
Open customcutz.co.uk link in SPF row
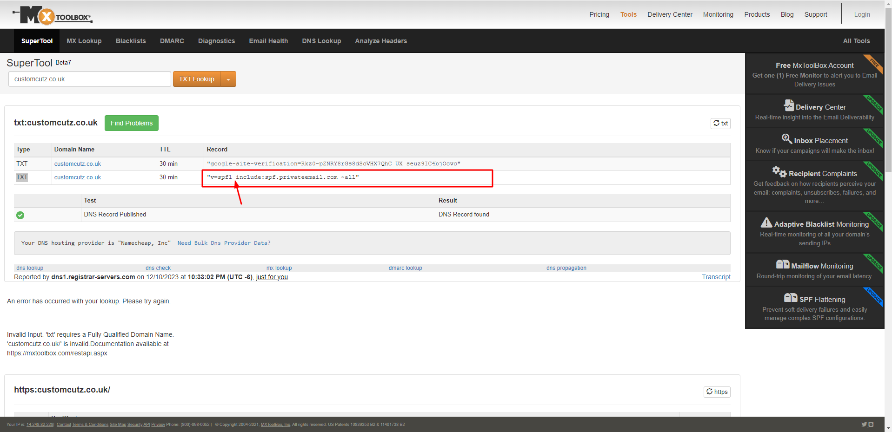coord(77,177)
